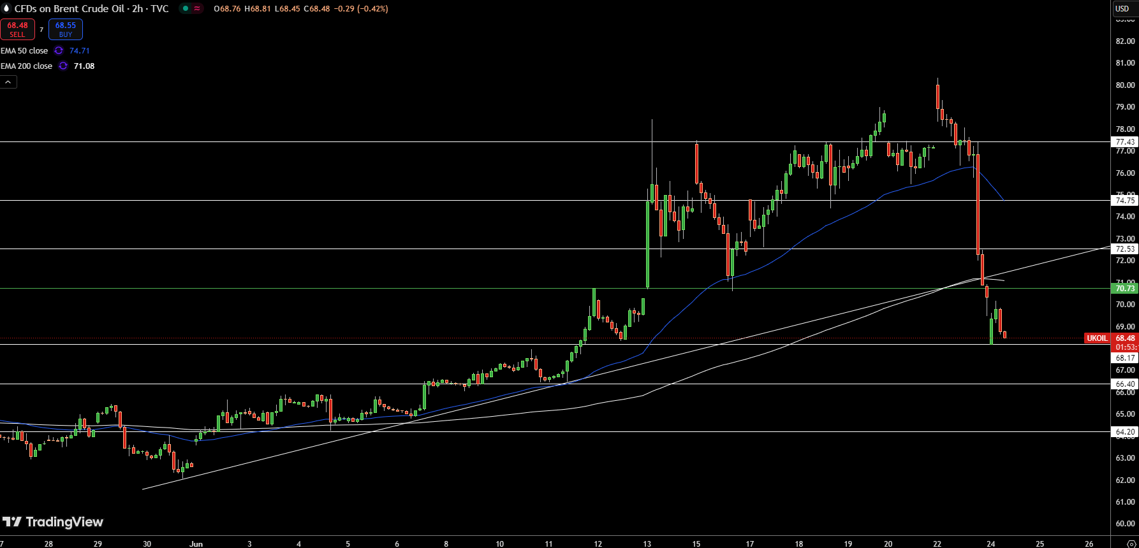Click the green market status dot
Image resolution: width=1139 pixels, height=548 pixels.
click(185, 8)
